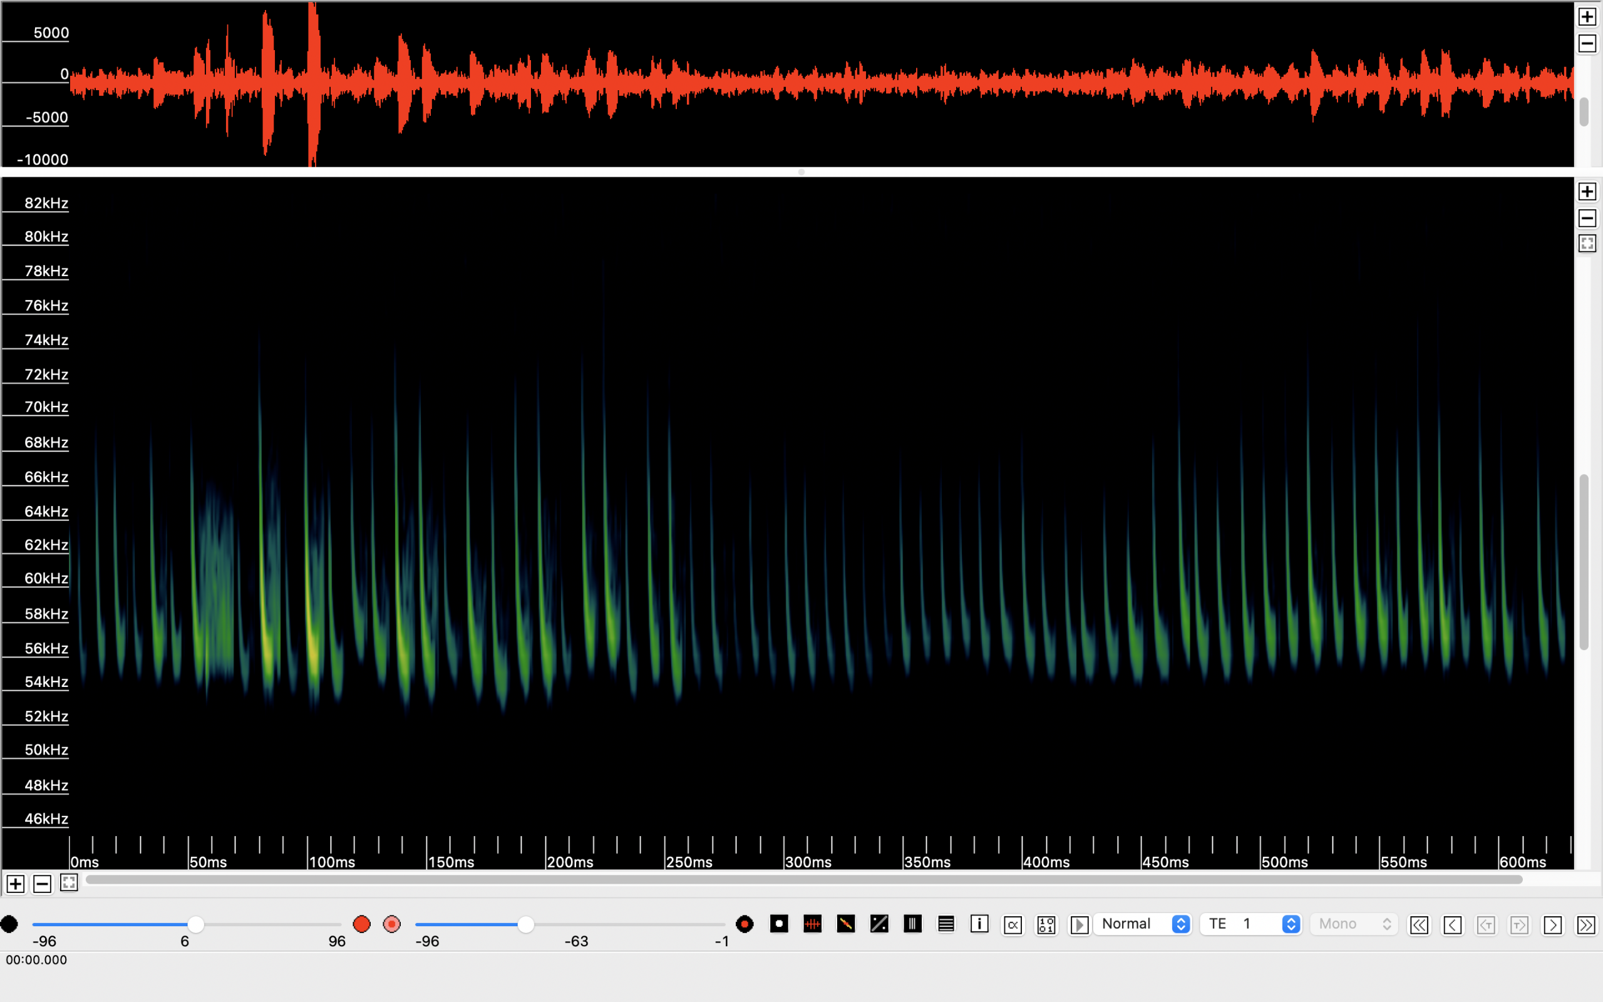This screenshot has width=1603, height=1002.
Task: Jump to first file with double-left arrows
Action: pyautogui.click(x=1419, y=924)
